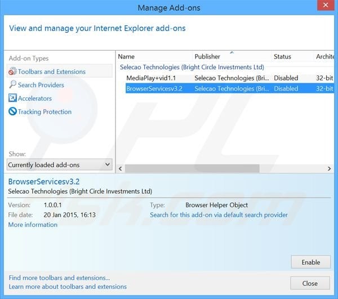This screenshot has width=338, height=299.
Task: Open Find more toolbars and extensions link
Action: [x=59, y=278]
